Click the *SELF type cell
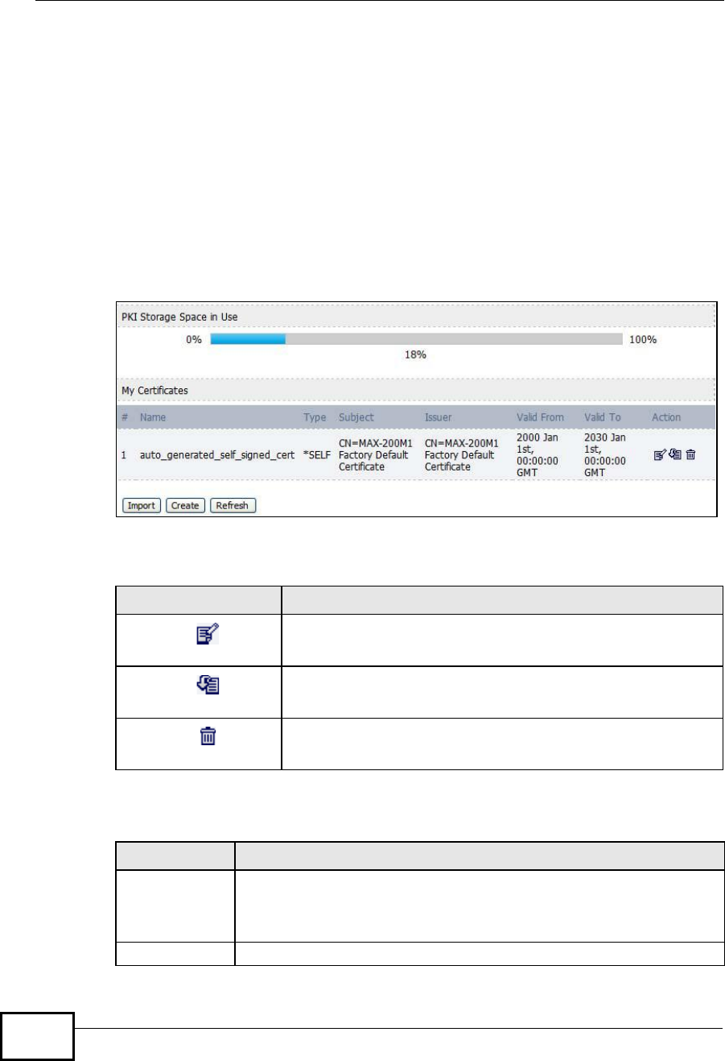The height and width of the screenshot is (1061, 725). 317,455
